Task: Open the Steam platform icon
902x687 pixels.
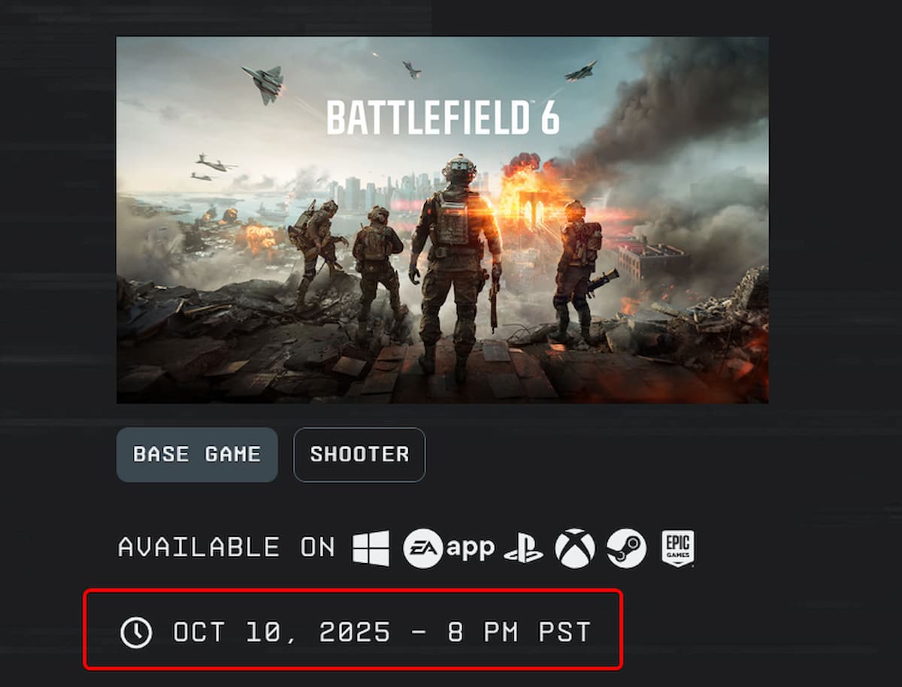Action: click(626, 548)
